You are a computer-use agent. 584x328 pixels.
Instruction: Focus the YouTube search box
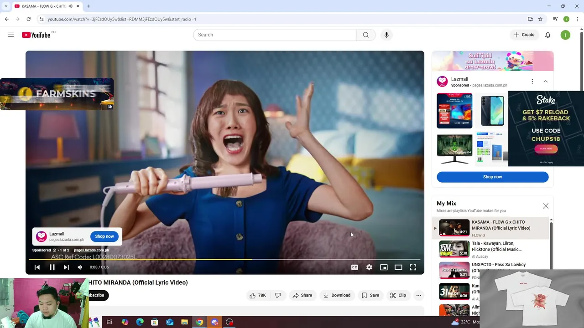275,35
